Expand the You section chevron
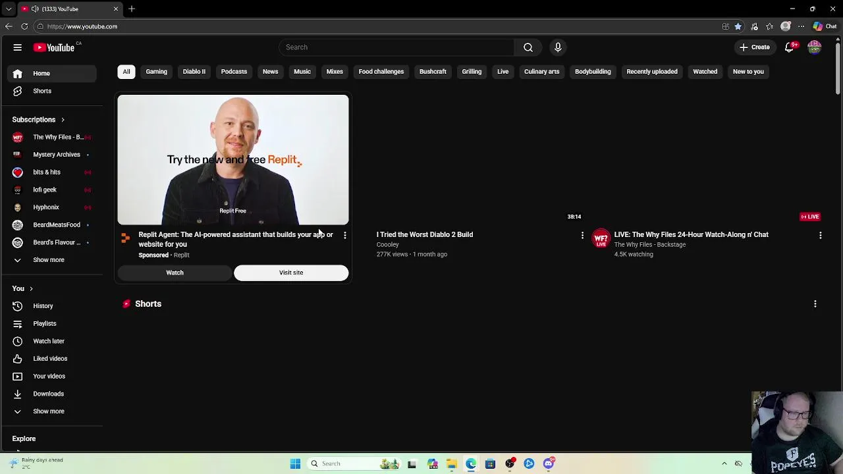Screen dimensions: 843x474 coord(30,289)
